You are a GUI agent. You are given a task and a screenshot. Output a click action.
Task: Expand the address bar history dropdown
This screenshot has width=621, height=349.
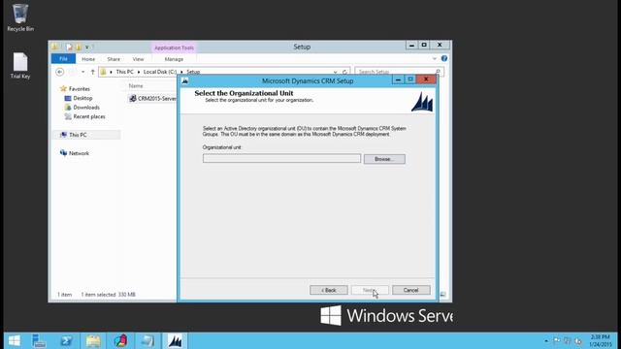335,72
